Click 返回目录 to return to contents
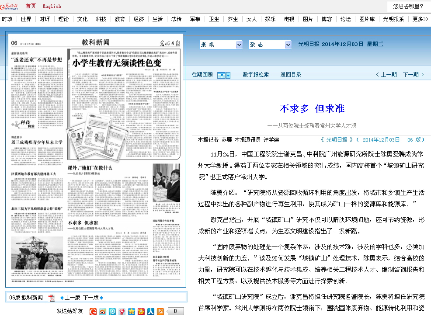Viewport: 431px width, 316px height. (291, 75)
